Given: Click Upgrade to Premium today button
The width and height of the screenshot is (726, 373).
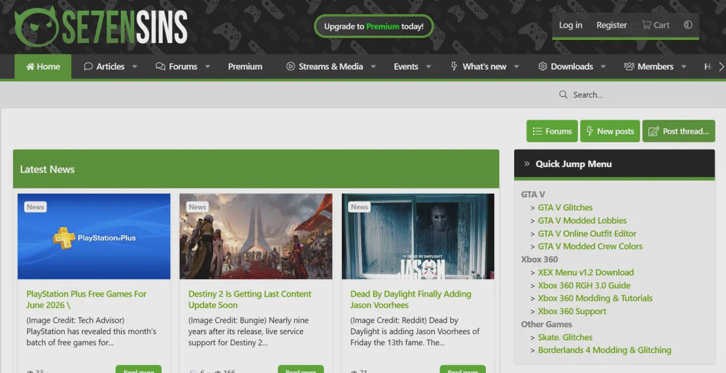Looking at the screenshot, I should (x=373, y=26).
